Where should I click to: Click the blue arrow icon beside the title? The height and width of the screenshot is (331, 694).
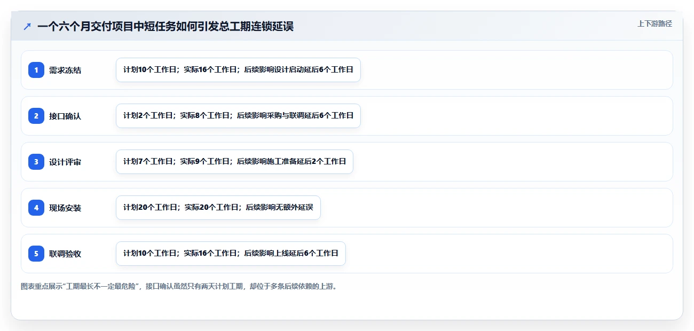[x=27, y=26]
